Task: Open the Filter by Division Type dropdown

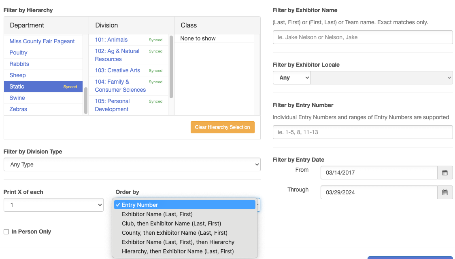Action: [132, 164]
